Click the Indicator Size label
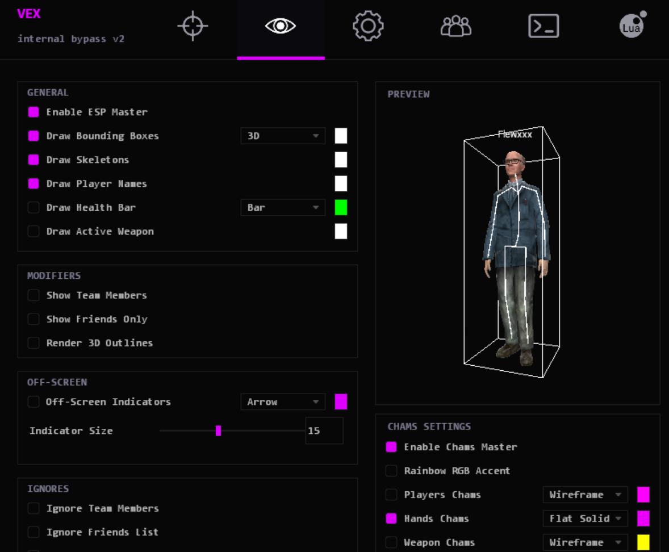Viewport: 669px width, 552px height. coord(71,431)
